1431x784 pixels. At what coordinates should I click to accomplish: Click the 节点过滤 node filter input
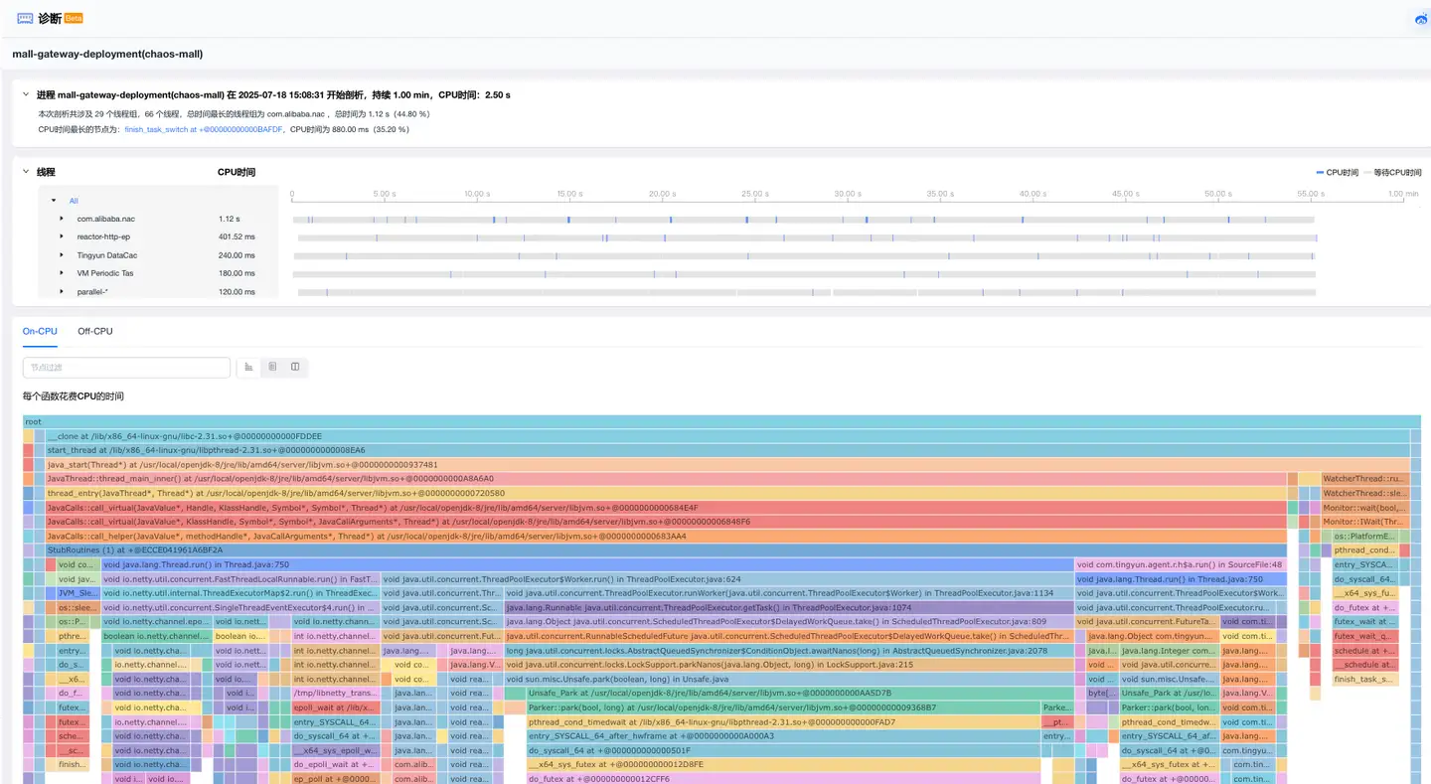point(126,368)
